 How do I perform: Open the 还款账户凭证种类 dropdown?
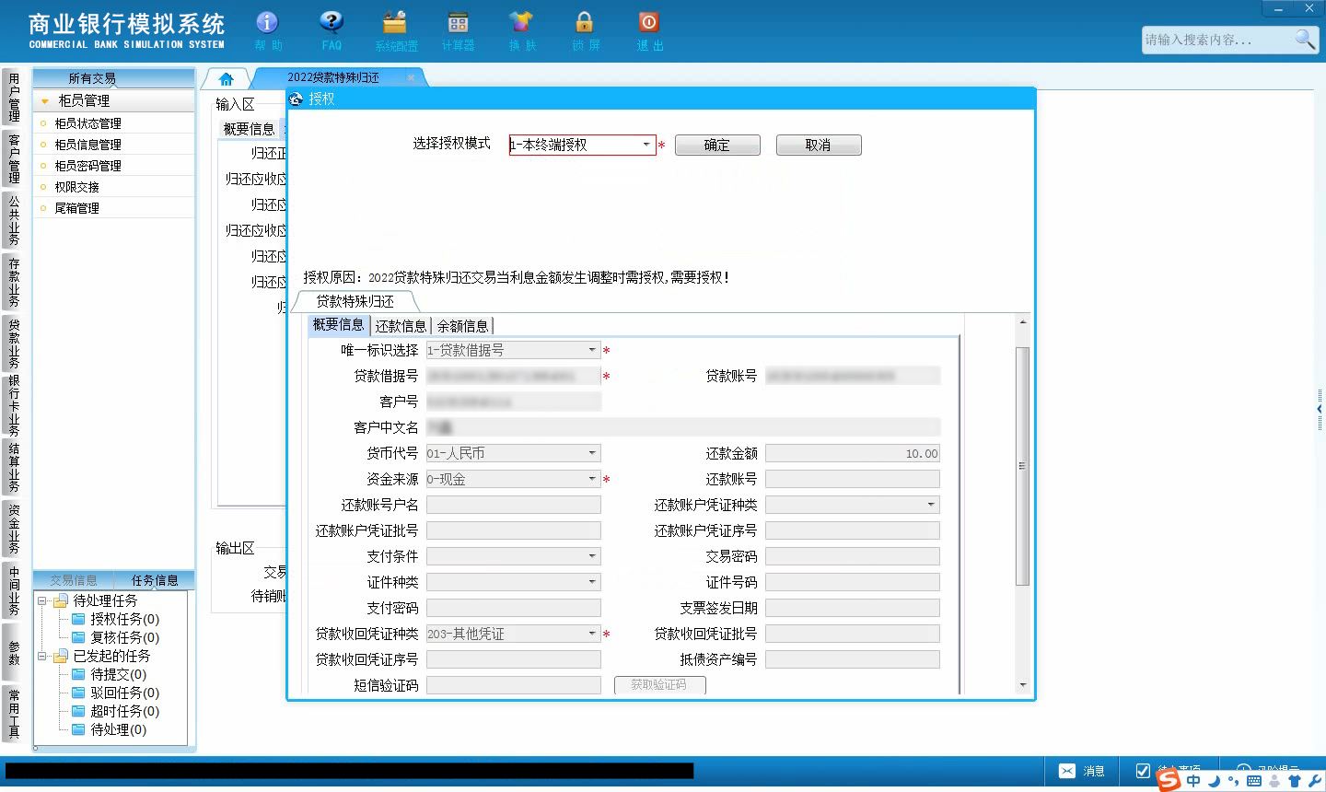[932, 505]
